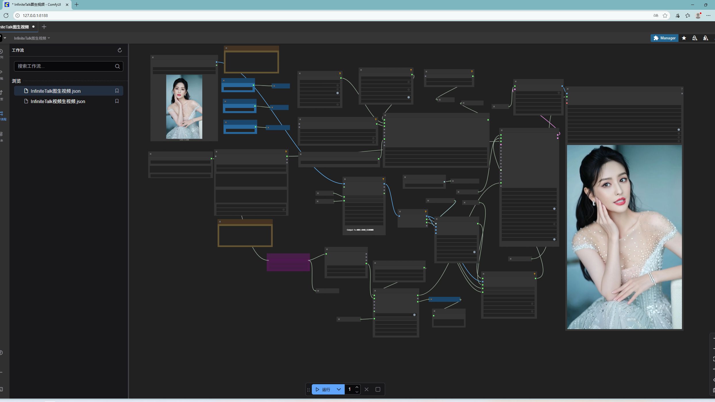This screenshot has width=715, height=402.
Task: Select the purple node on canvas
Action: 288,262
